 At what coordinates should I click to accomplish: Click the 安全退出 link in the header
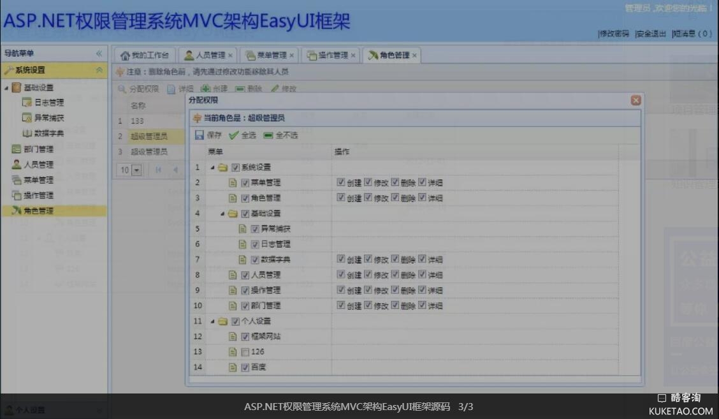click(x=651, y=34)
